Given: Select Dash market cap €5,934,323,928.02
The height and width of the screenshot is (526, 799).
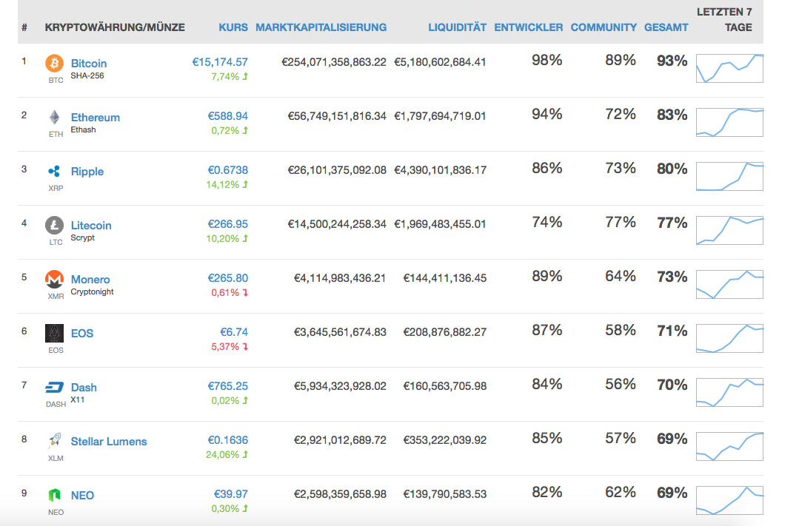Looking at the screenshot, I should click(340, 386).
